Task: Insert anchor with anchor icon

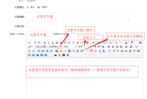Action: (33, 51)
